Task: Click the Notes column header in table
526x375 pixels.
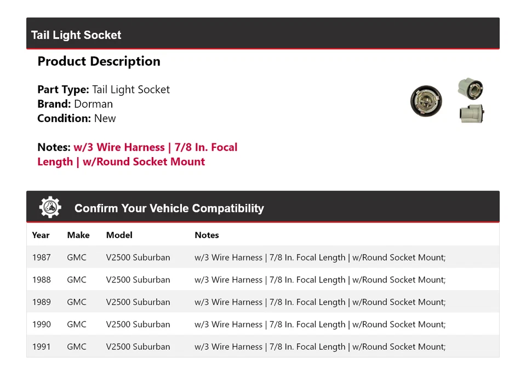Action: [207, 235]
